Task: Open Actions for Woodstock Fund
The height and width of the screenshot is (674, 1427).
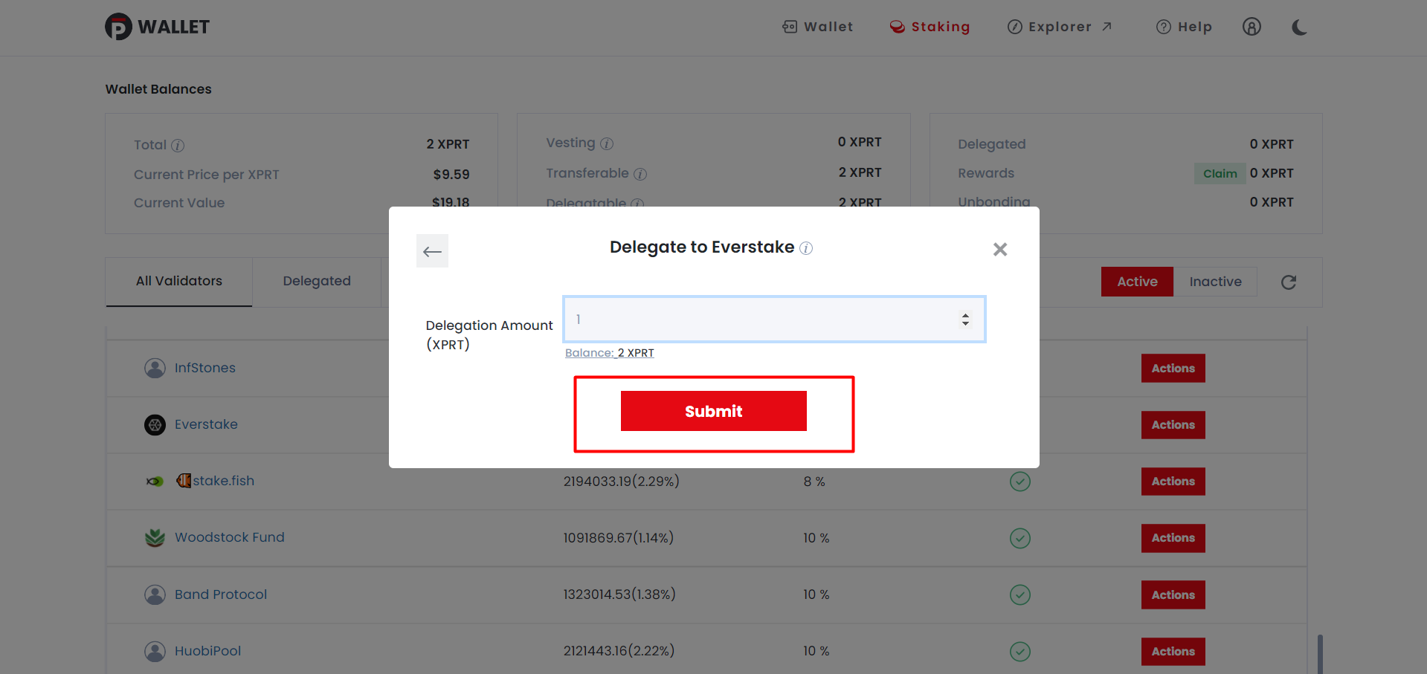Action: tap(1173, 538)
